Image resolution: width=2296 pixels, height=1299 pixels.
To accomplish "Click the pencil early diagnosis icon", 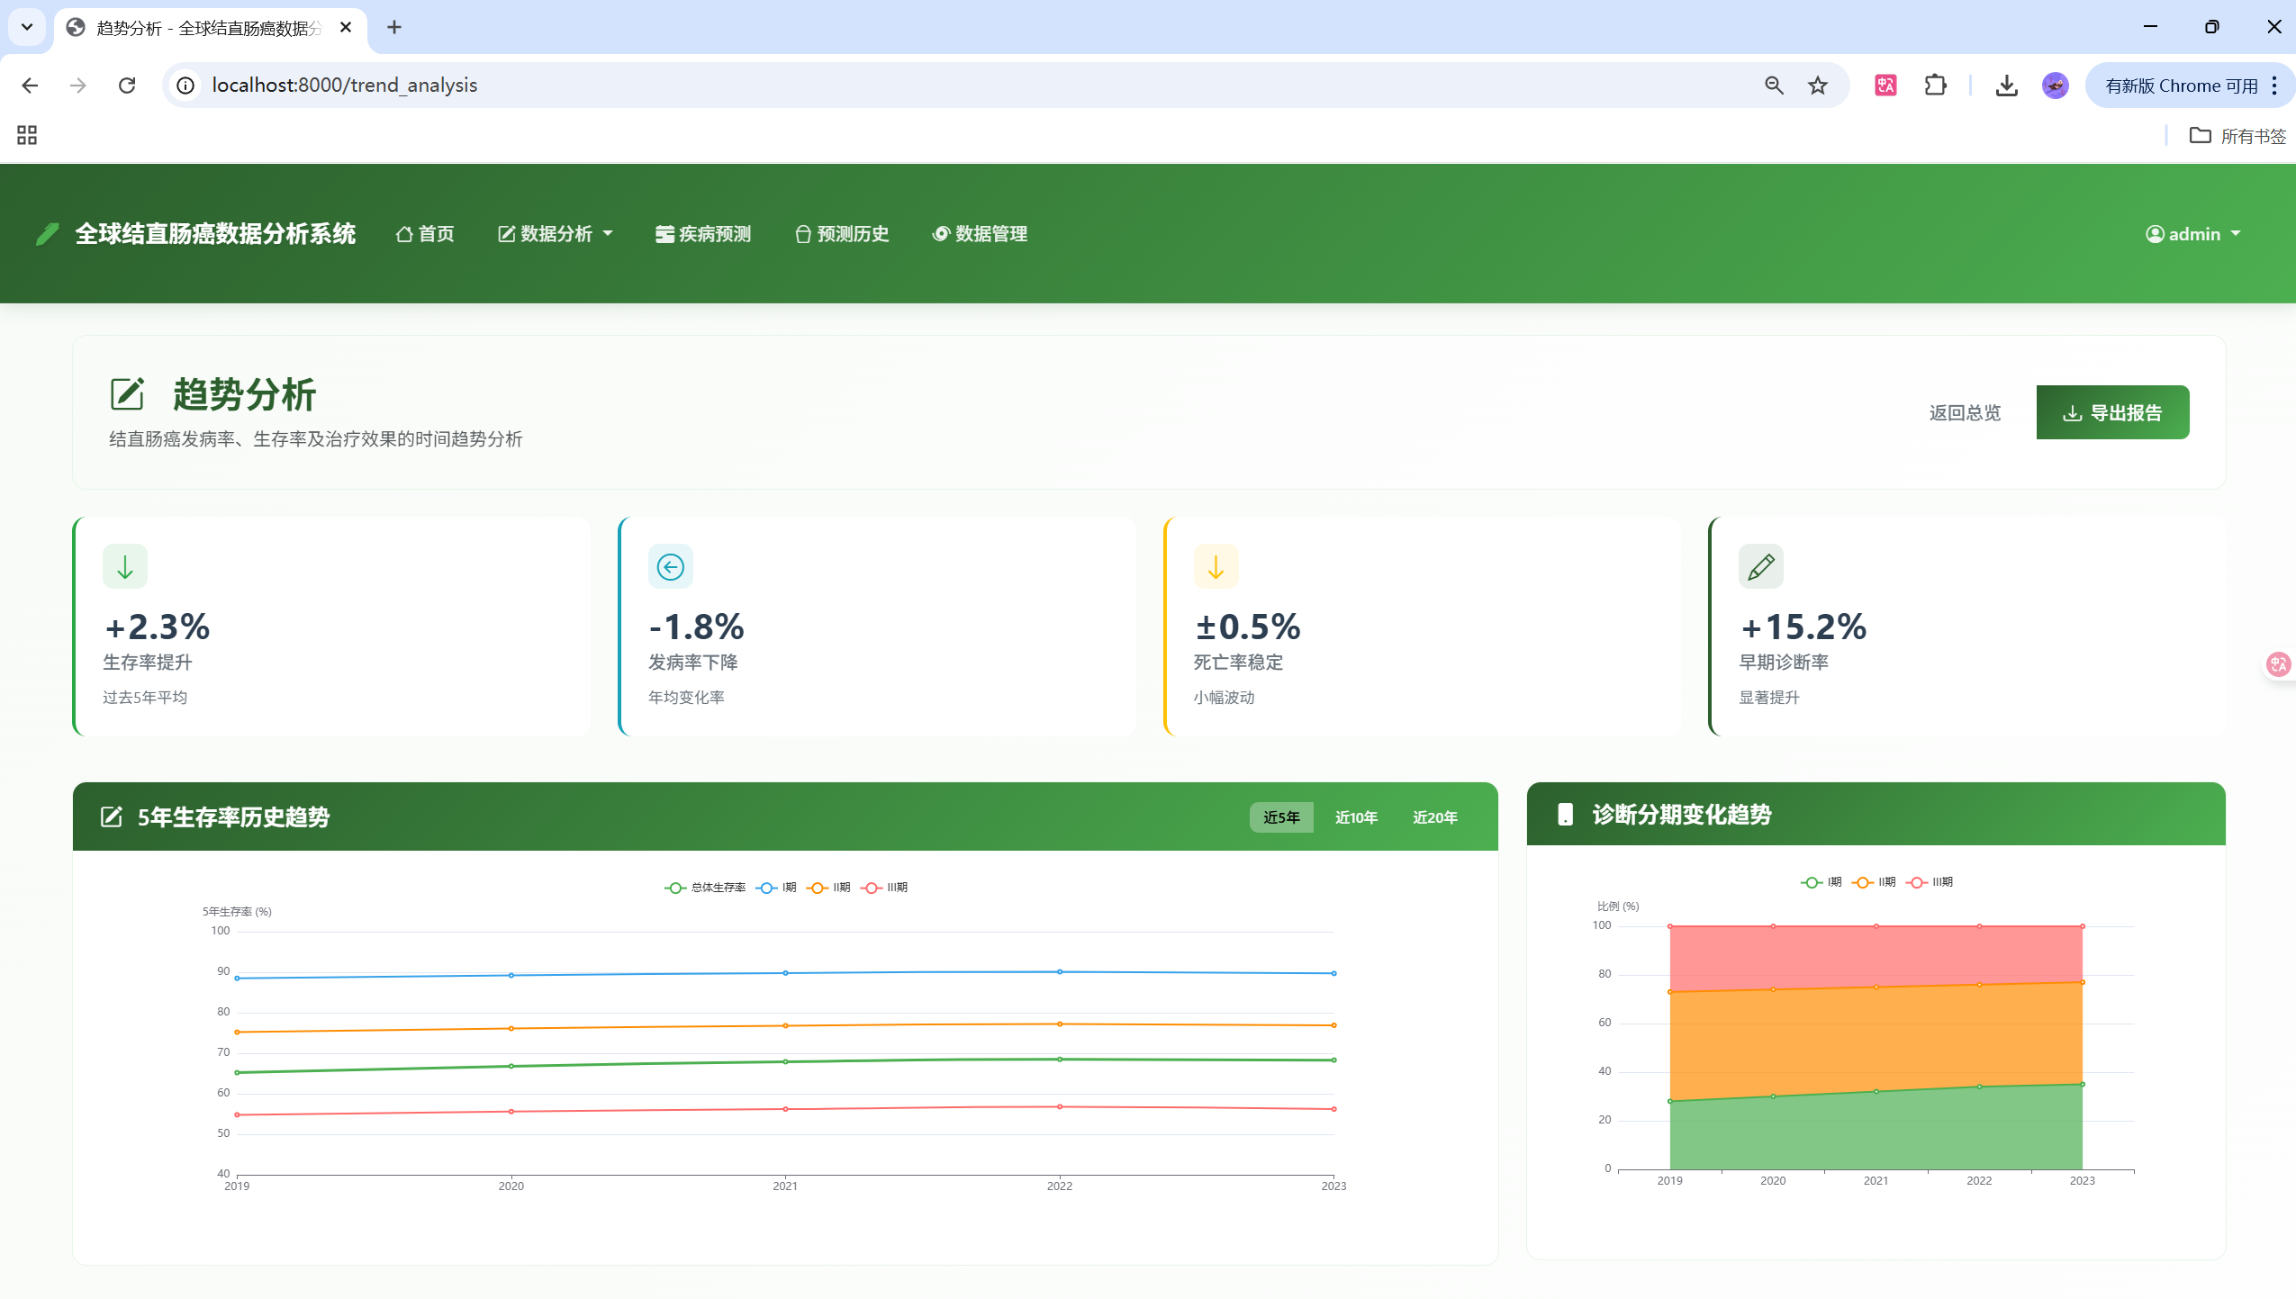I will point(1760,566).
